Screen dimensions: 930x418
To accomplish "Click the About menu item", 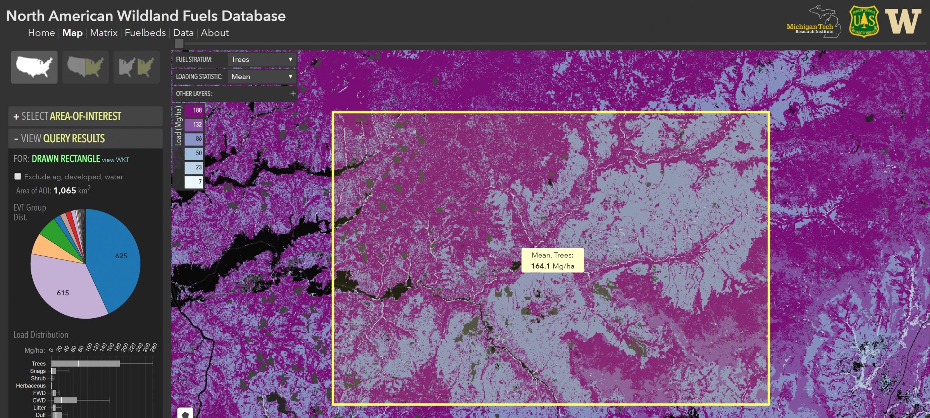I will point(215,32).
